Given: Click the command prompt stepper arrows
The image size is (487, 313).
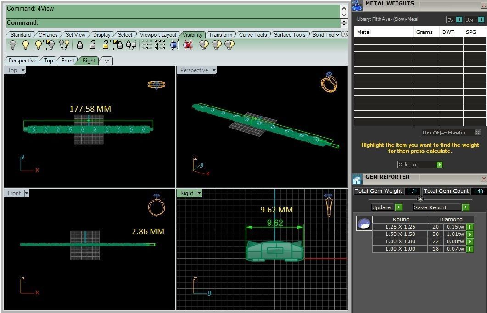Looking at the screenshot, I should pyautogui.click(x=344, y=23).
